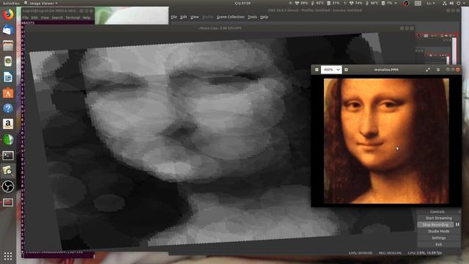Switch to Image Viewer dock icon
The height and width of the screenshot is (264, 469).
[8, 171]
